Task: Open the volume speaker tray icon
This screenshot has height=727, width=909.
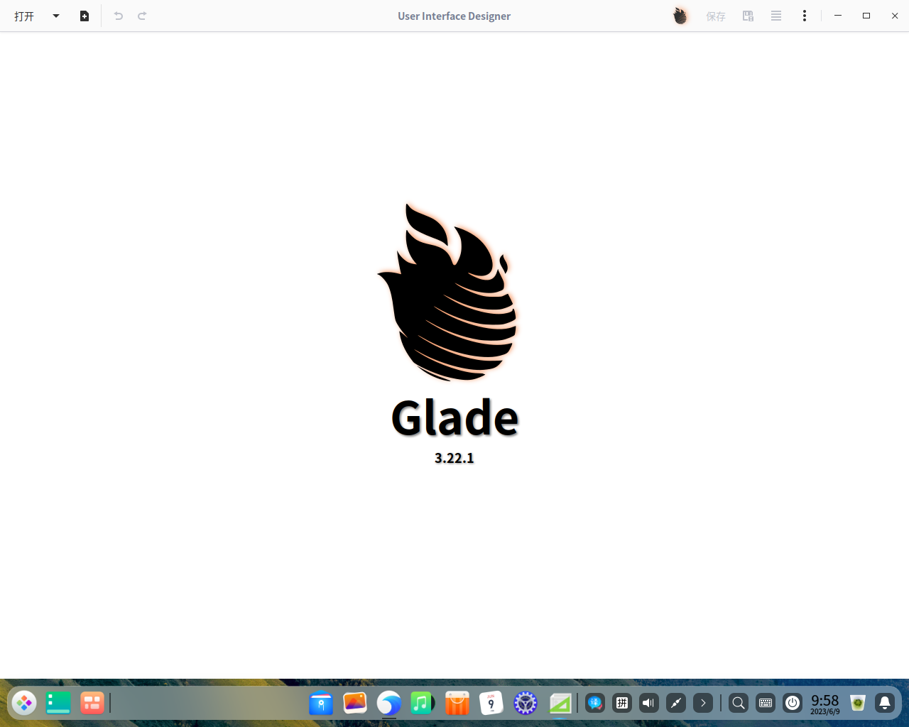Action: tap(649, 703)
